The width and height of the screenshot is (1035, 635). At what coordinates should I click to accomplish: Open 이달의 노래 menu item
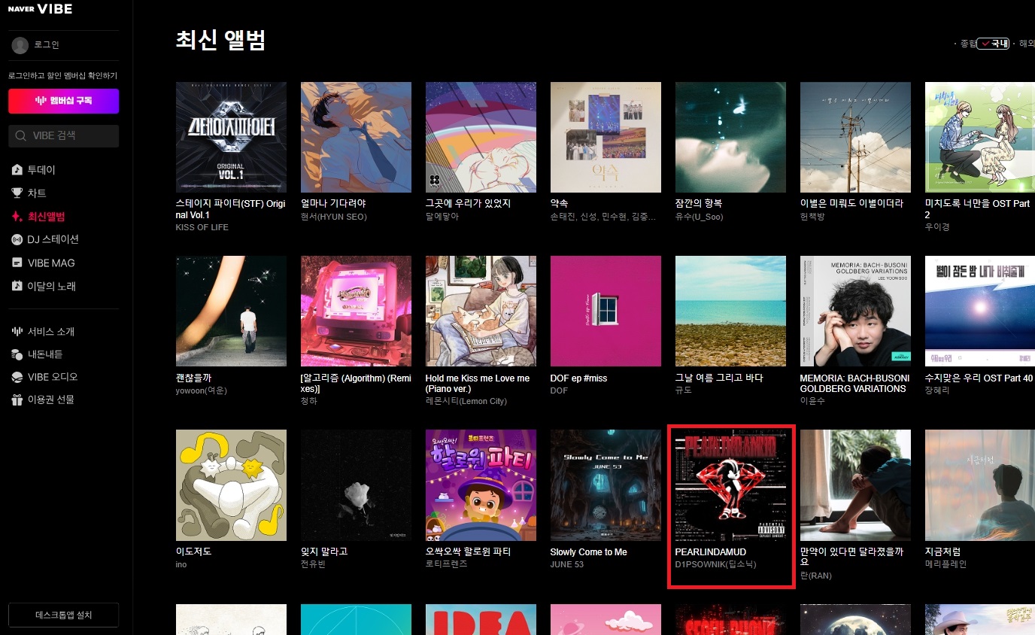pyautogui.click(x=52, y=287)
